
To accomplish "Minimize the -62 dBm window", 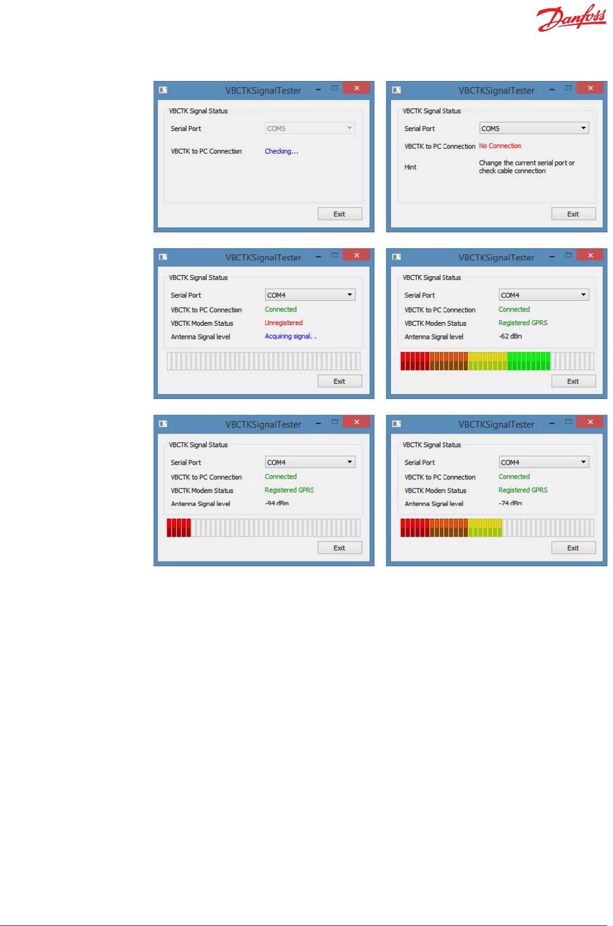I will point(552,257).
